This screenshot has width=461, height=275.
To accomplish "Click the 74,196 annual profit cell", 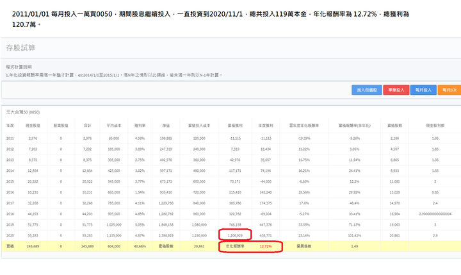I will pos(266,171).
